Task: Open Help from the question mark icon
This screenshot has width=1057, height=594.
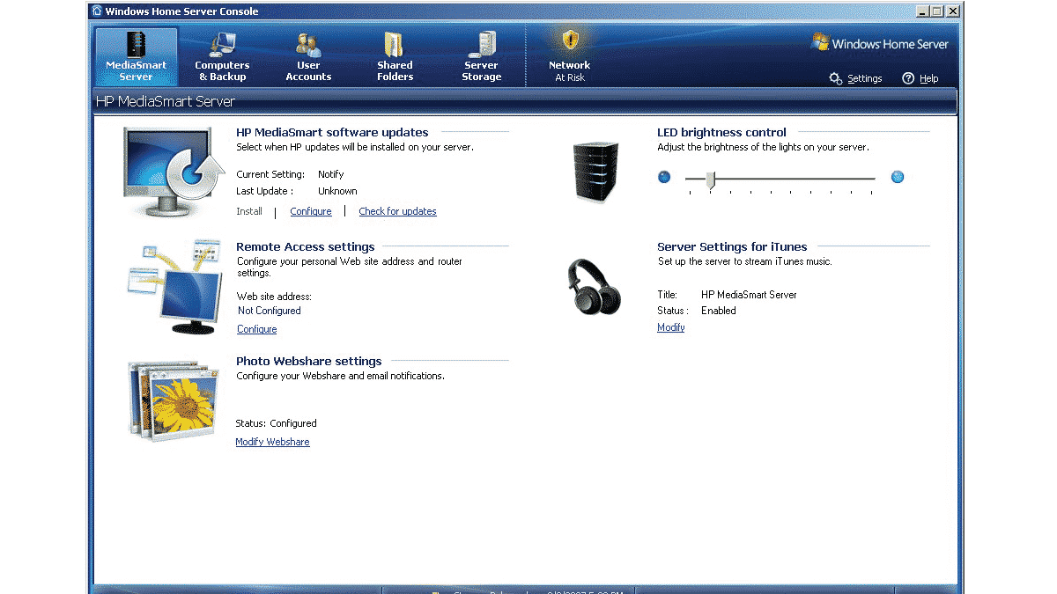Action: tap(908, 78)
